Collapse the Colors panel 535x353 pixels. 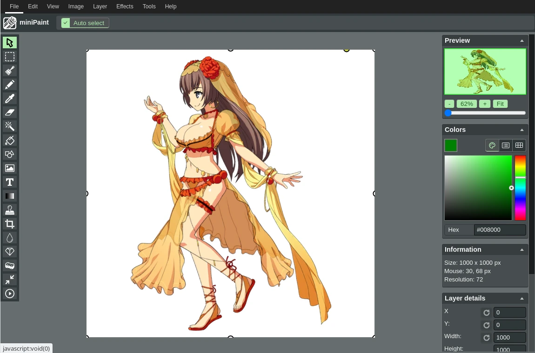tap(522, 130)
